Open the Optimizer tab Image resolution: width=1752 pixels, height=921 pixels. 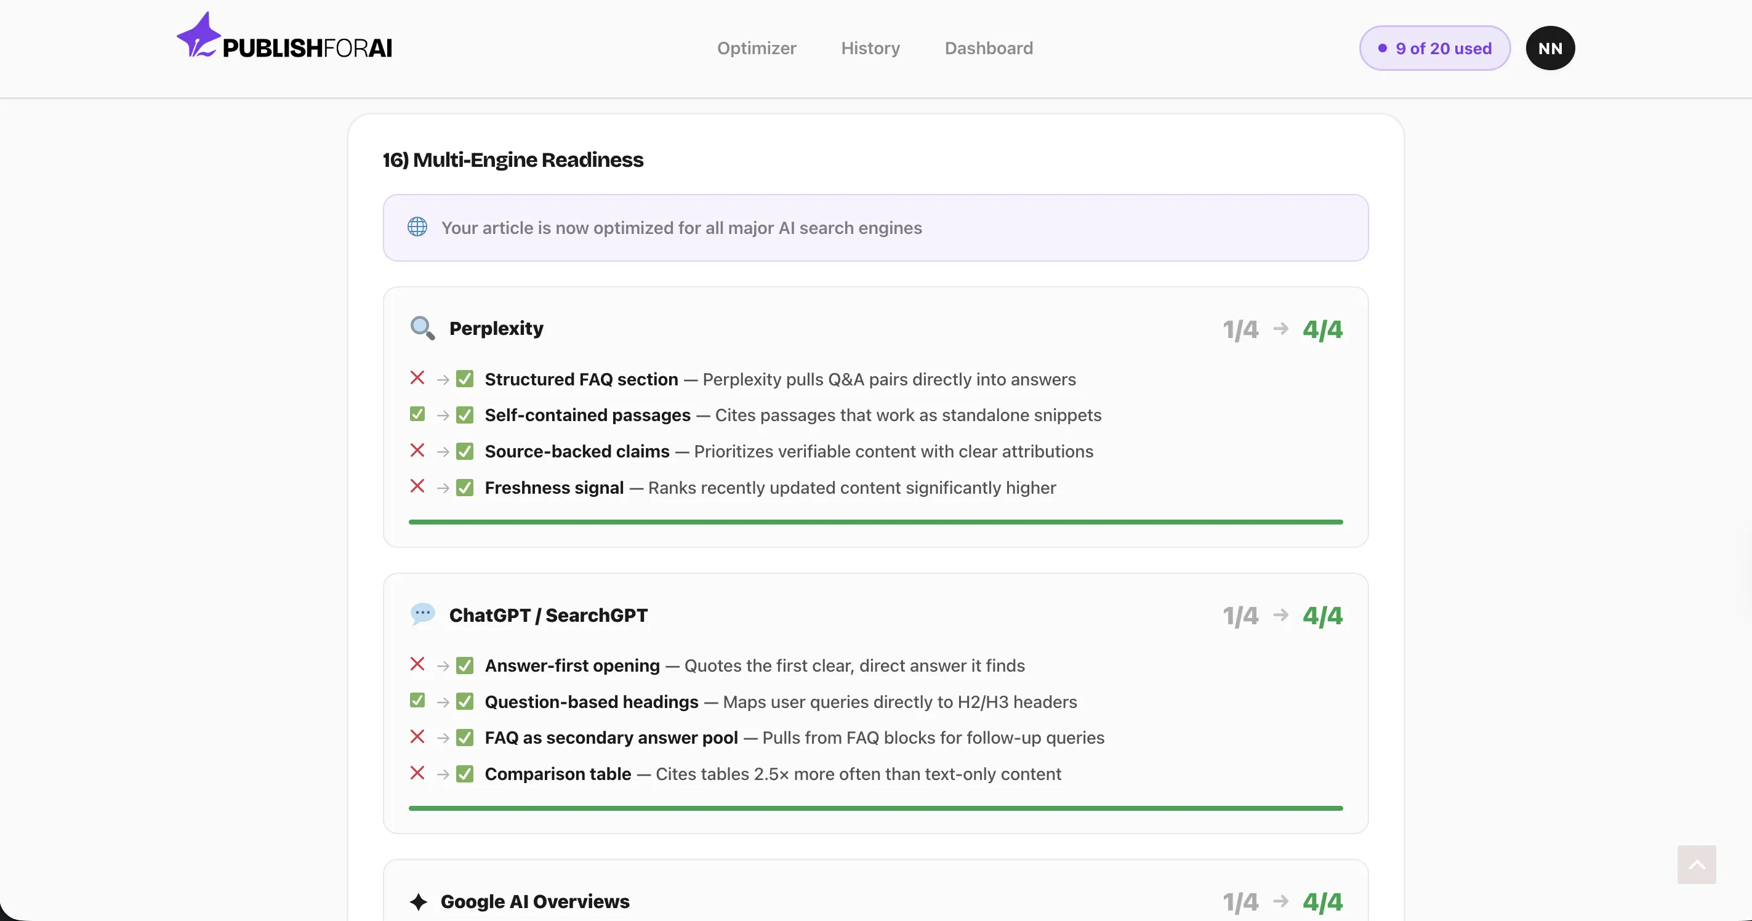click(x=757, y=48)
